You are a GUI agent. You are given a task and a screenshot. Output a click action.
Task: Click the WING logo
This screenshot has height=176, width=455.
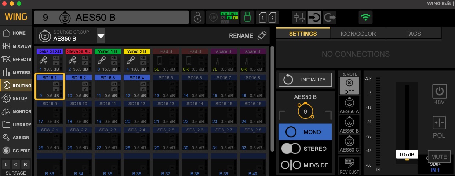(16, 17)
